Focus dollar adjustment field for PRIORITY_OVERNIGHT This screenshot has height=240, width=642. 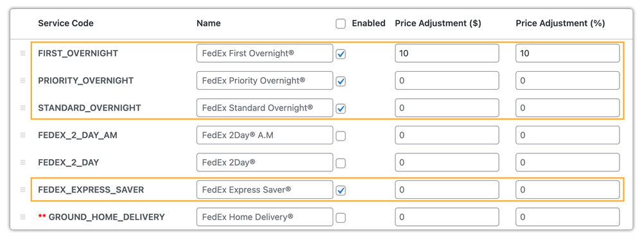coord(447,81)
